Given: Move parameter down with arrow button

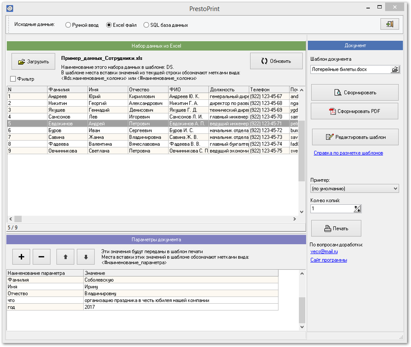Looking at the screenshot, I should click(x=86, y=257).
